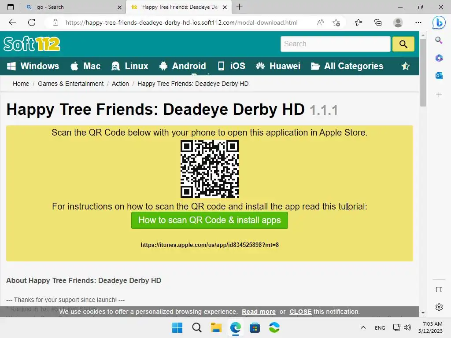
Task: Open sidebar search icon
Action: tap(439, 40)
